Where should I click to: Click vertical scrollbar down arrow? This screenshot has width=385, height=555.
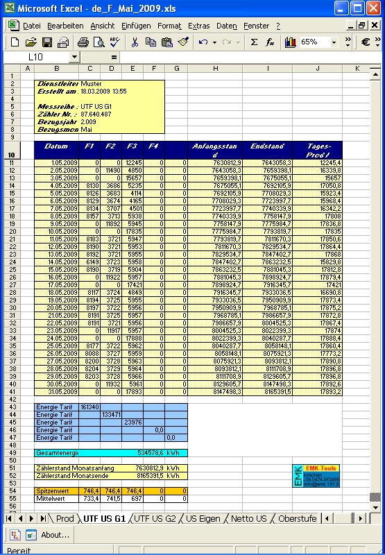tap(375, 507)
